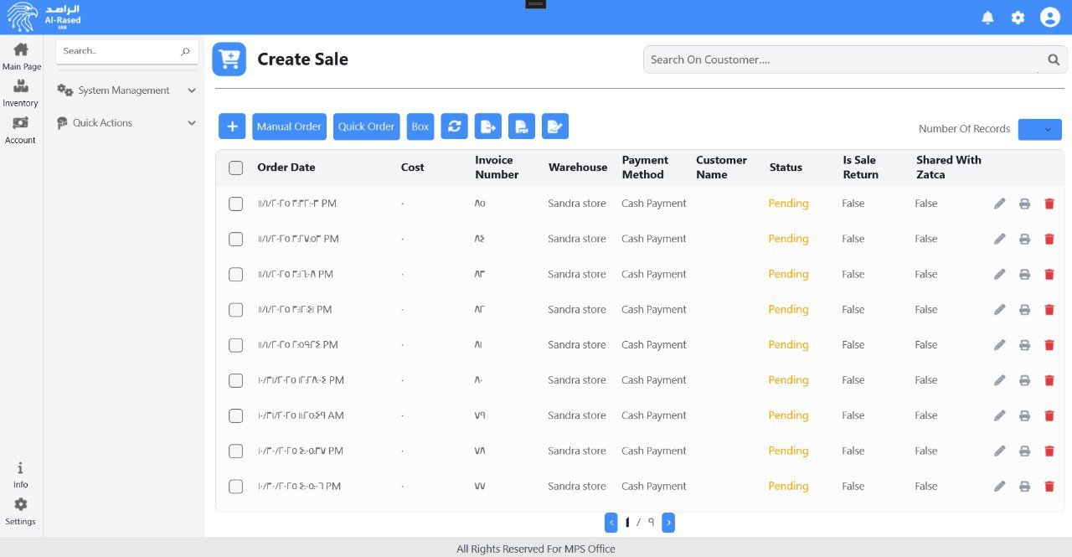The height and width of the screenshot is (557, 1072).
Task: Edit the third order in the table
Action: (x=999, y=275)
